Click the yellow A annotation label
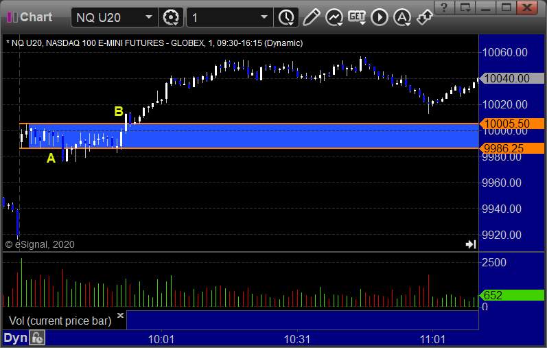This screenshot has width=547, height=348. point(51,159)
